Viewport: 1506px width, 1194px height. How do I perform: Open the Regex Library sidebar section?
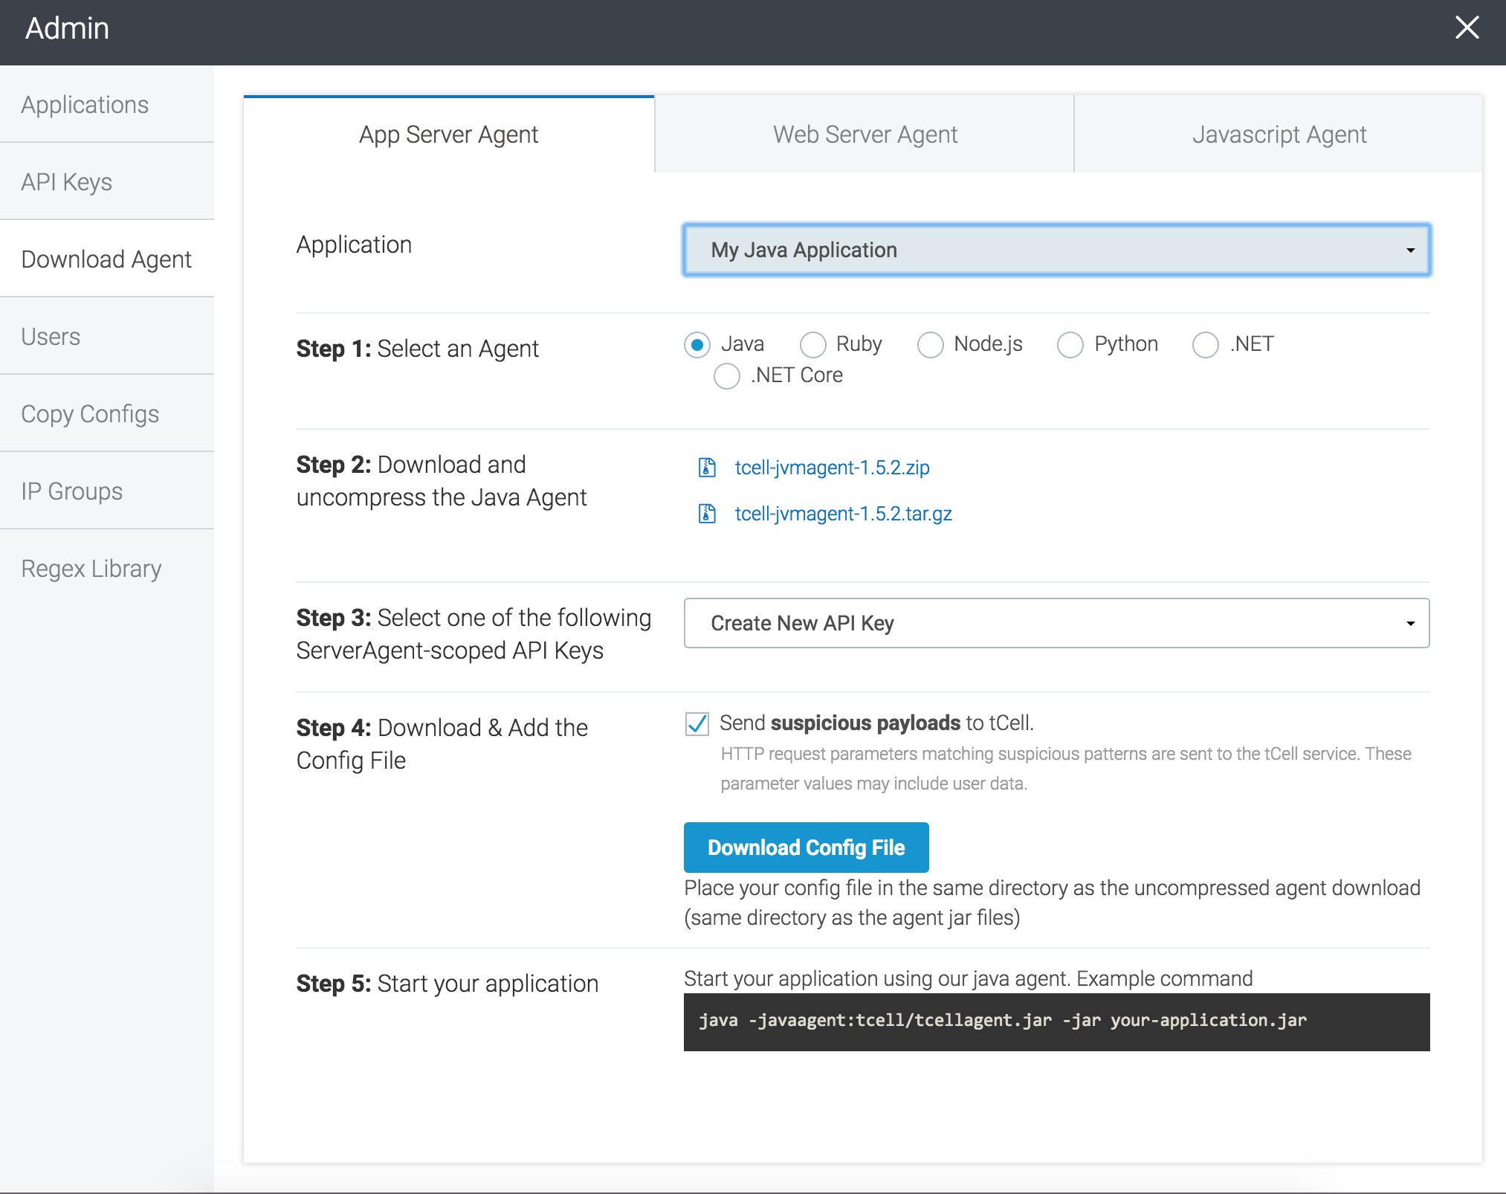(91, 569)
